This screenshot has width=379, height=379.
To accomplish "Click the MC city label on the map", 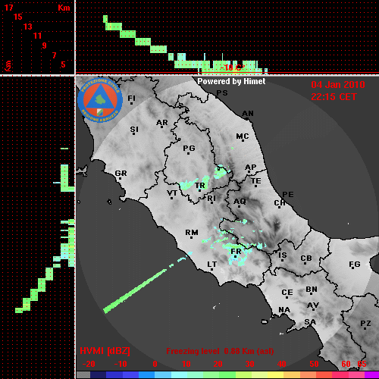I will (x=243, y=136).
